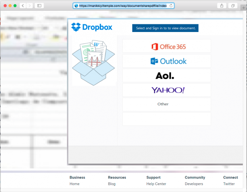Viewport: 247px width, 192px height.
Task: Open the Home footer link under Business
Action: (74, 184)
